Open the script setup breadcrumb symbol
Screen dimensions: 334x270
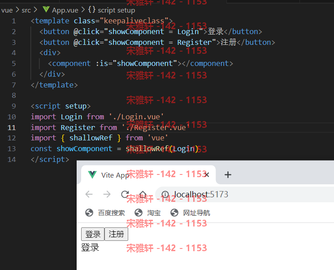(x=116, y=10)
